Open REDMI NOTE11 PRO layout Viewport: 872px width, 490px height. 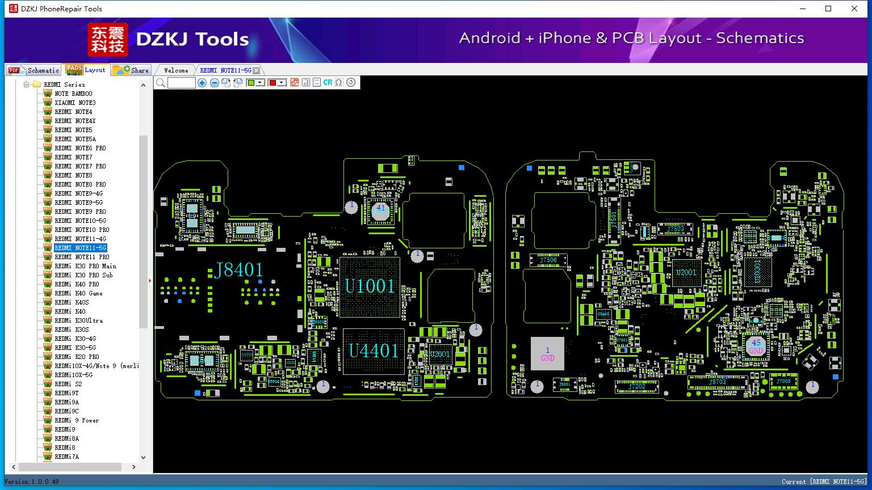82,257
